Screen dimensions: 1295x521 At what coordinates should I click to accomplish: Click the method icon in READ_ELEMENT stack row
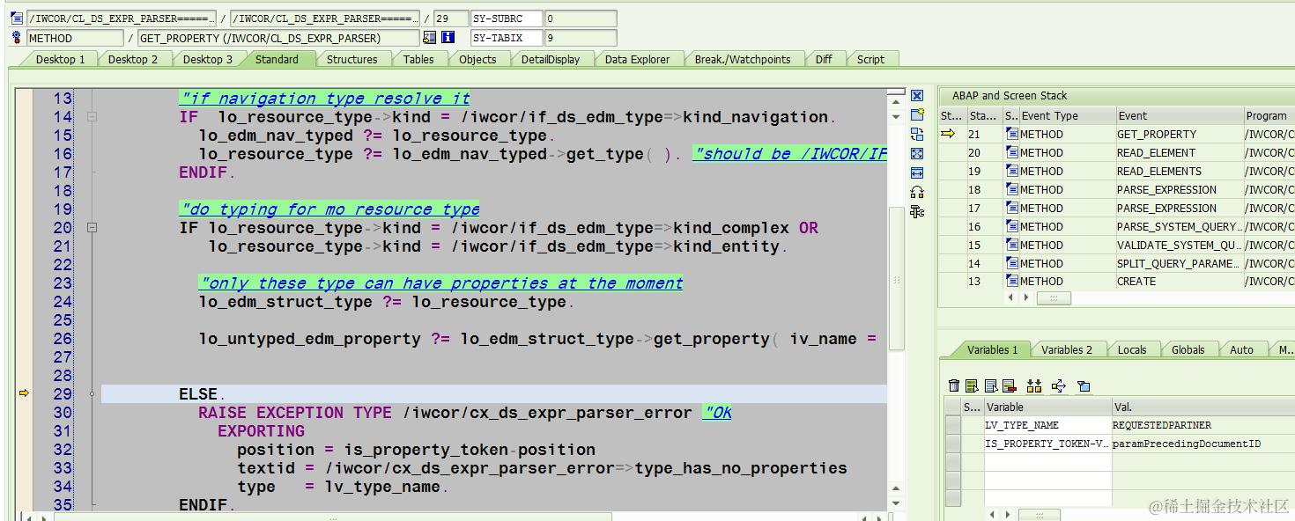click(x=1011, y=152)
